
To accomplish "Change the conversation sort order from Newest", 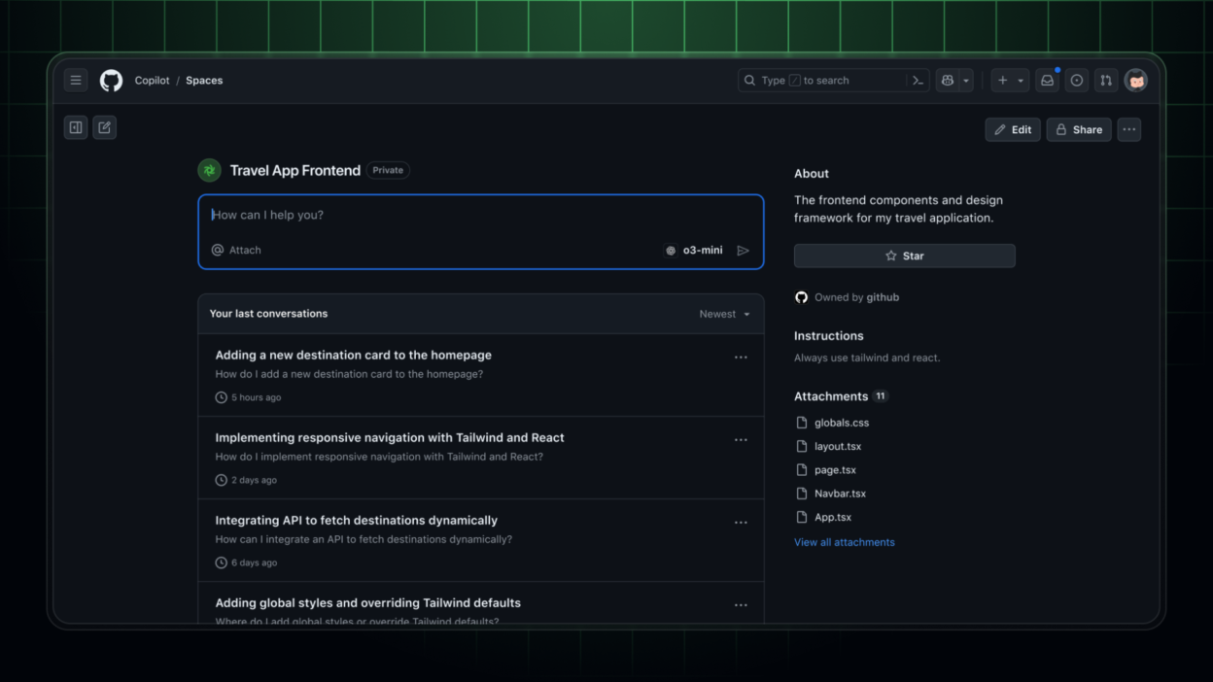I will [x=725, y=315].
